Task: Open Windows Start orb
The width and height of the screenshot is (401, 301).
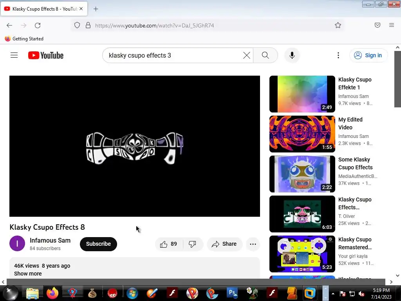Action: (x=11, y=293)
